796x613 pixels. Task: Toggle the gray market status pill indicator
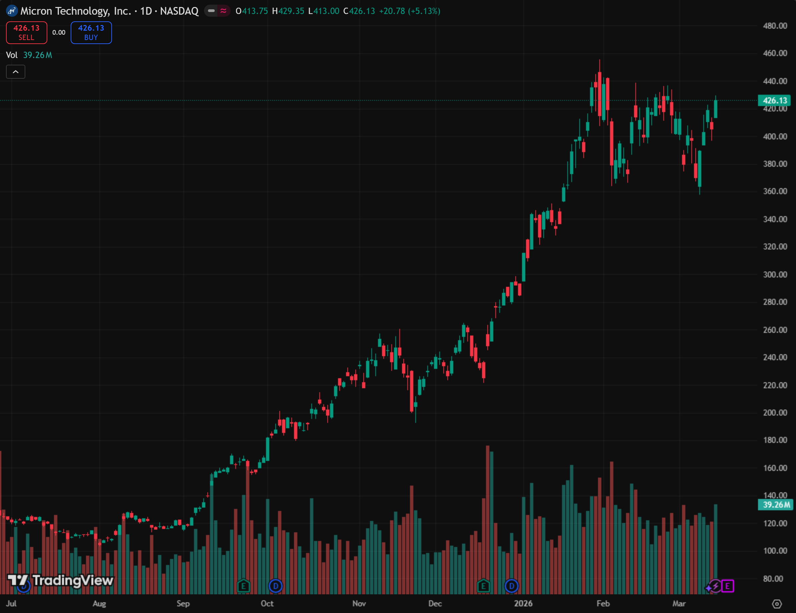[211, 11]
